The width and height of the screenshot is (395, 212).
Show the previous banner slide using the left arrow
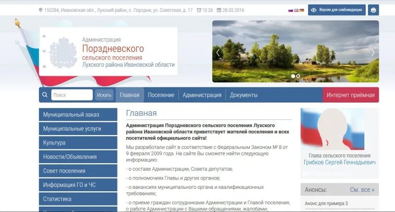coord(218,52)
